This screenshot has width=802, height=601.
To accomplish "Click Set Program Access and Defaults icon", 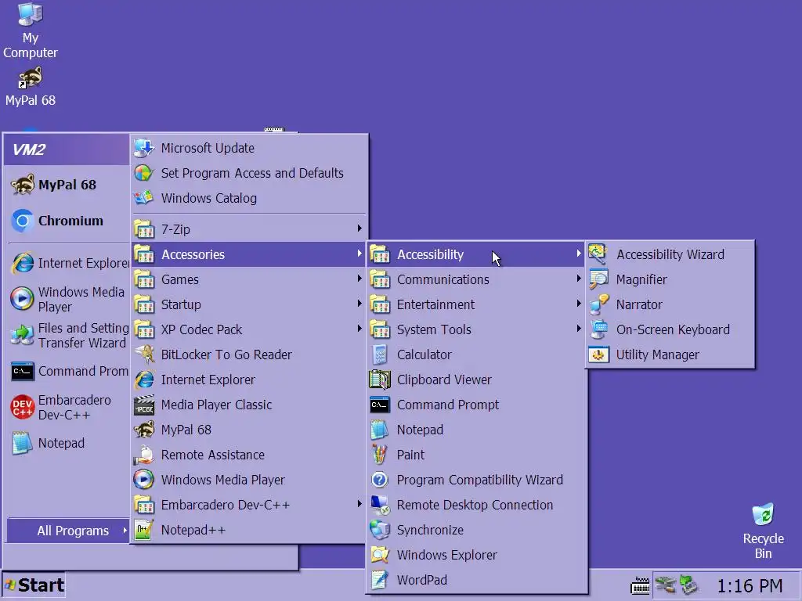I will click(144, 173).
